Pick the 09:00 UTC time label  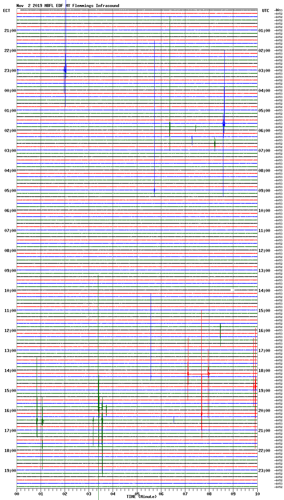click(264, 191)
